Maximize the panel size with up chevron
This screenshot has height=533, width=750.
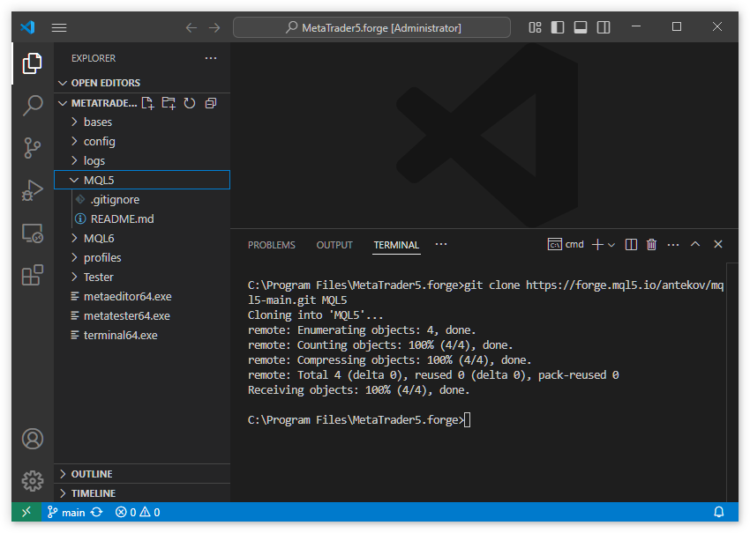[x=695, y=244]
